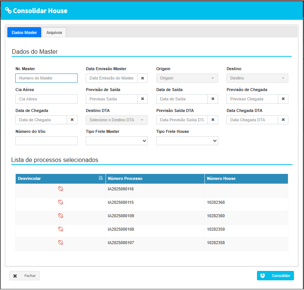Expand the Destino DTA selector
Image resolution: width=304 pixels, height=290 pixels.
117,120
